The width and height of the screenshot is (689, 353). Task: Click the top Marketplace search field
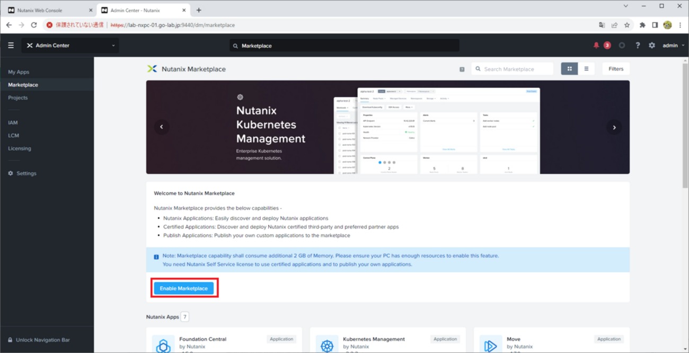(344, 46)
